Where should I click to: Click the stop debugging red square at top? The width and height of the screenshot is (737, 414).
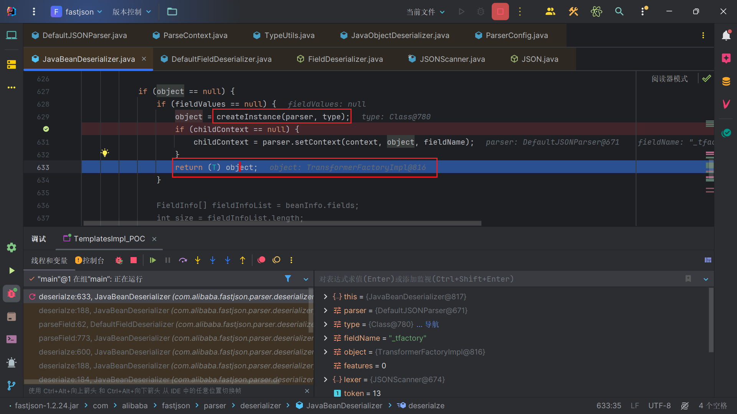pyautogui.click(x=500, y=12)
